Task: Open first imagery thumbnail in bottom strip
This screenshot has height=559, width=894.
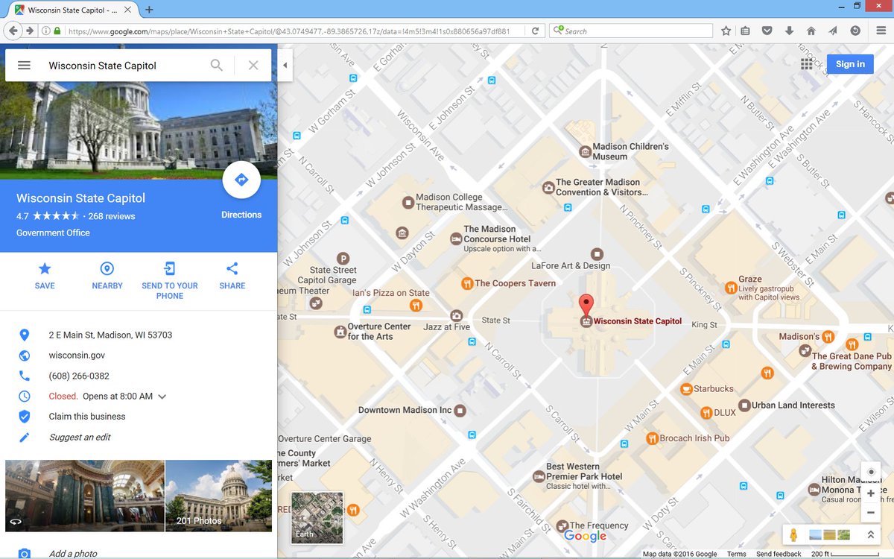Action: pos(815,534)
